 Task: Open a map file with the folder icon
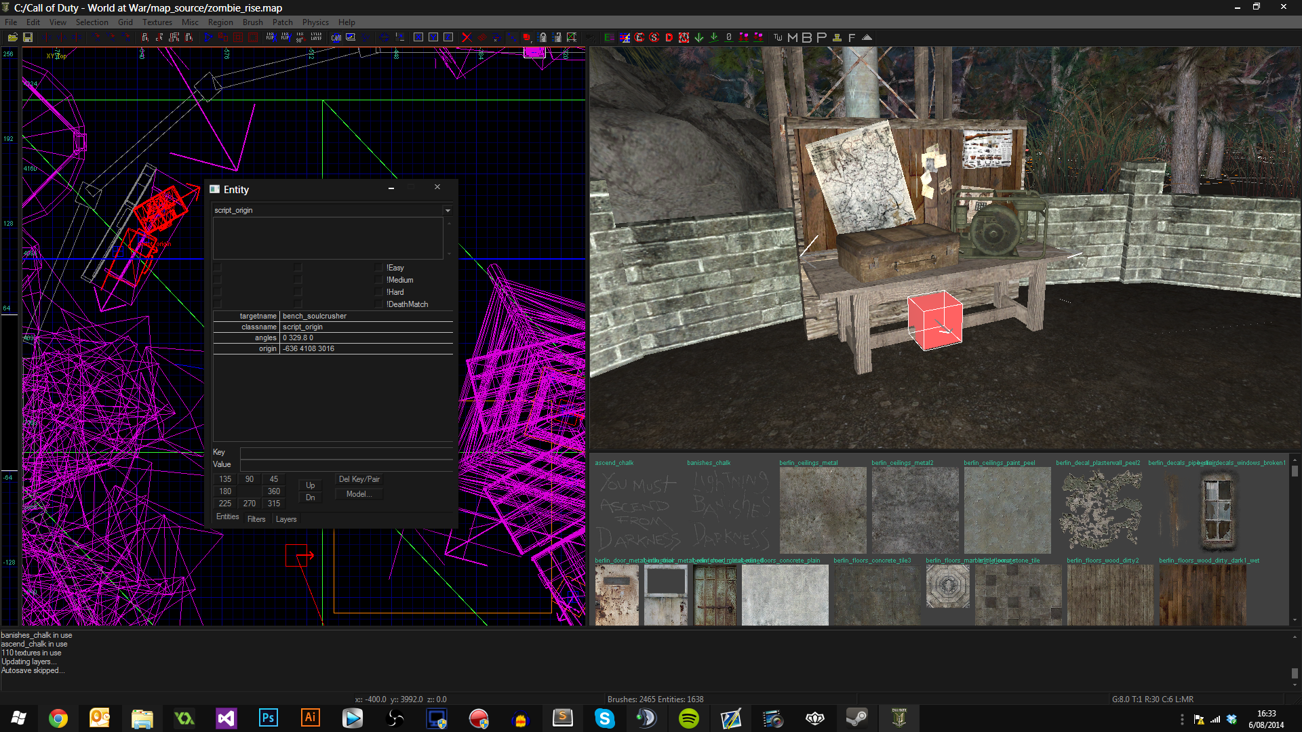point(12,37)
